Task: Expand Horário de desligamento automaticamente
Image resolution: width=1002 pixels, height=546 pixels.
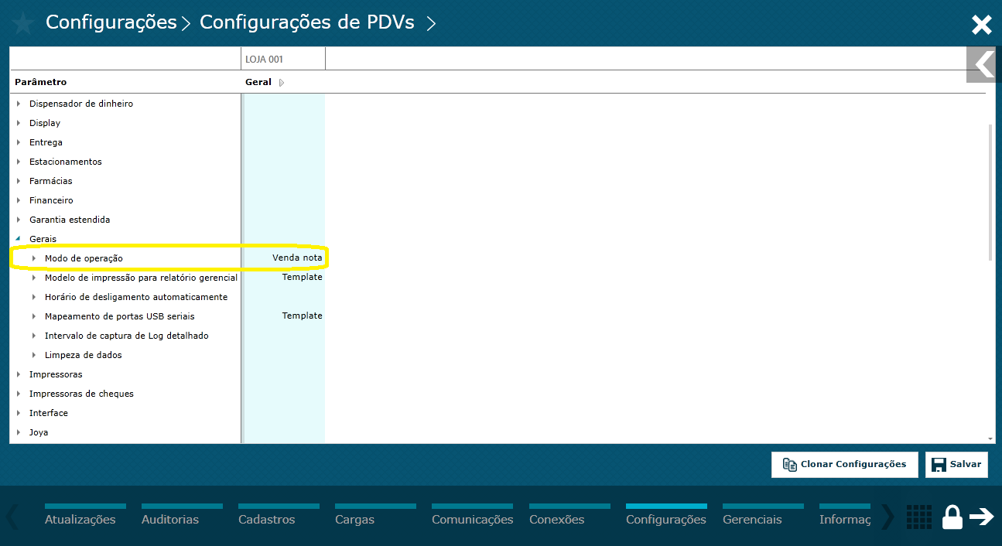Action: click(34, 297)
